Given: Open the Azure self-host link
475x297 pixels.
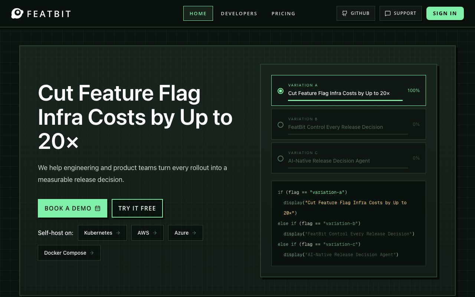Looking at the screenshot, I should [x=186, y=233].
